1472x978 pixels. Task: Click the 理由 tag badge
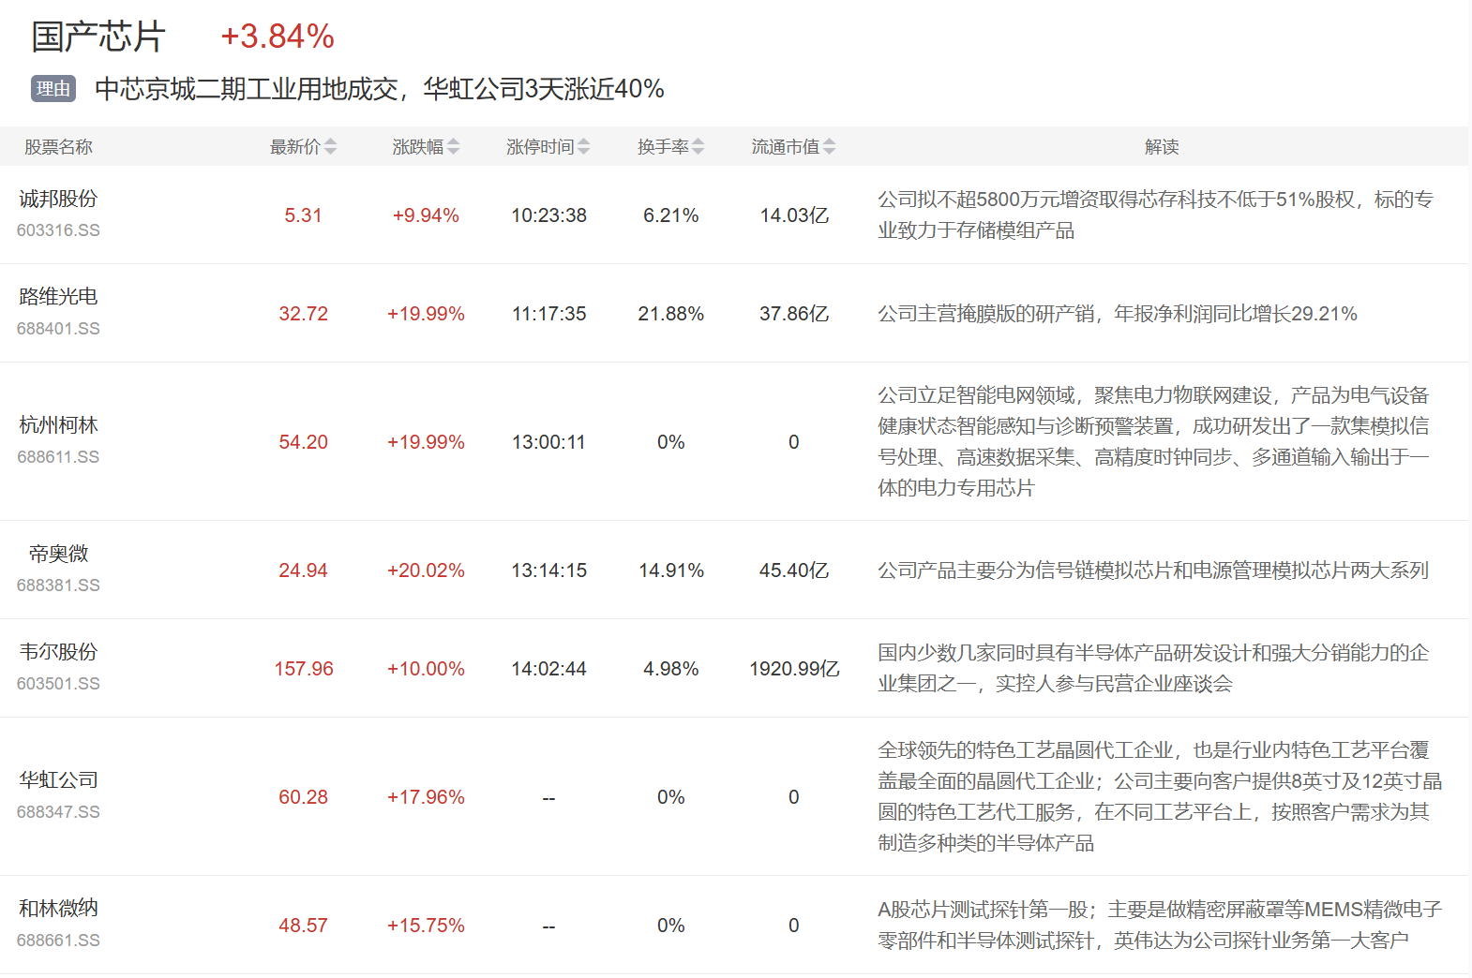(53, 89)
